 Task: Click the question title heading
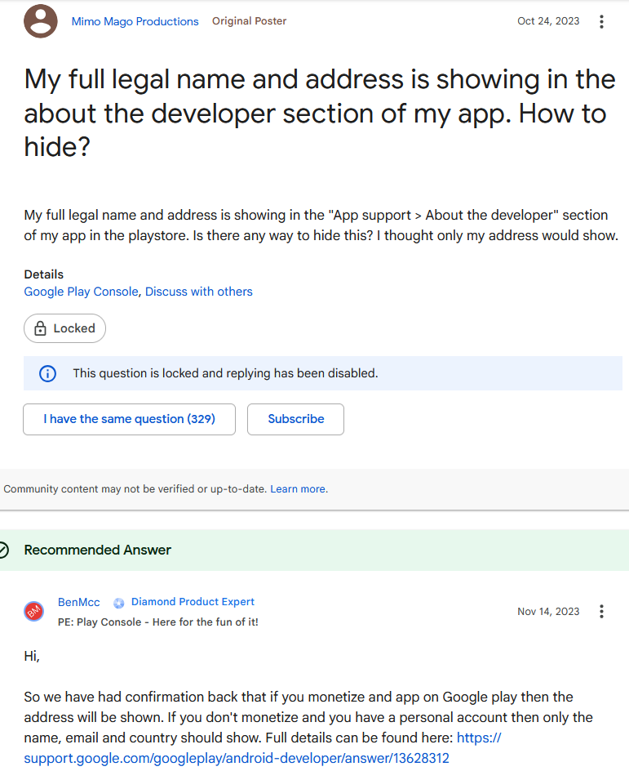[320, 113]
